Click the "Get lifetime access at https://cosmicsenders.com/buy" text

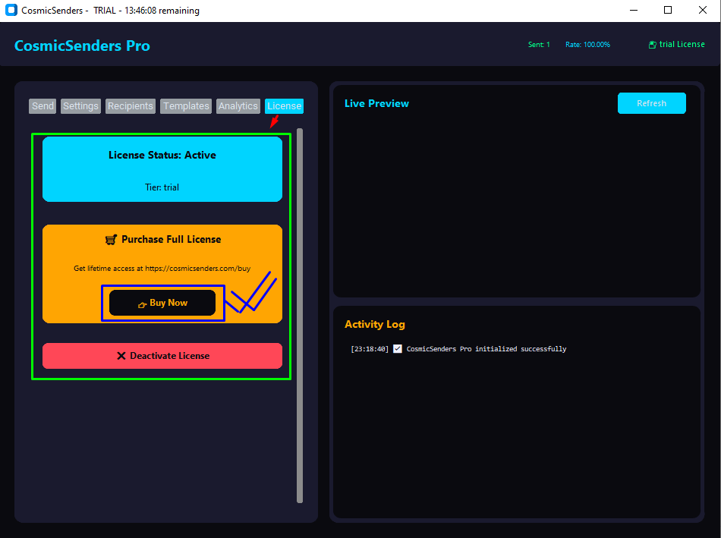tap(162, 269)
